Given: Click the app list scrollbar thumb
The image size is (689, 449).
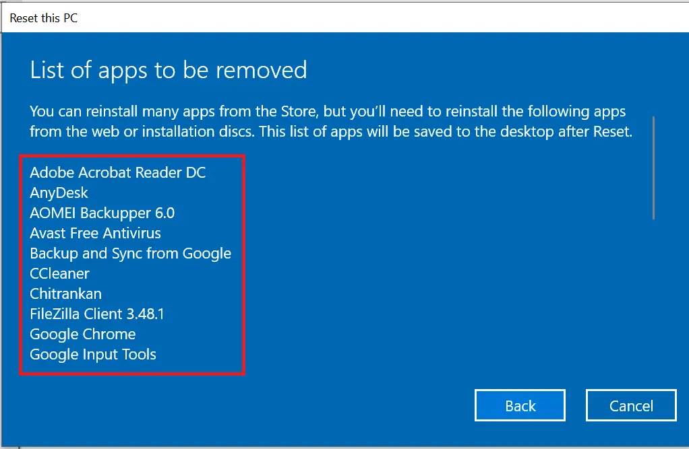Looking at the screenshot, I should click(654, 168).
